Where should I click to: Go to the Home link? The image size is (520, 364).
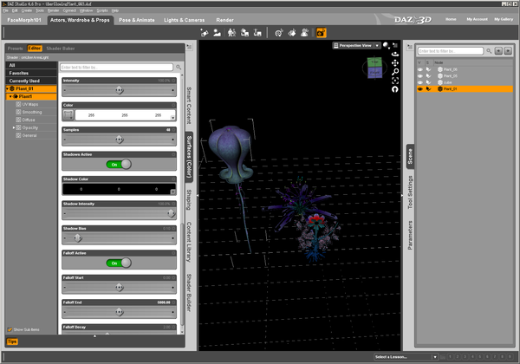tap(451, 19)
